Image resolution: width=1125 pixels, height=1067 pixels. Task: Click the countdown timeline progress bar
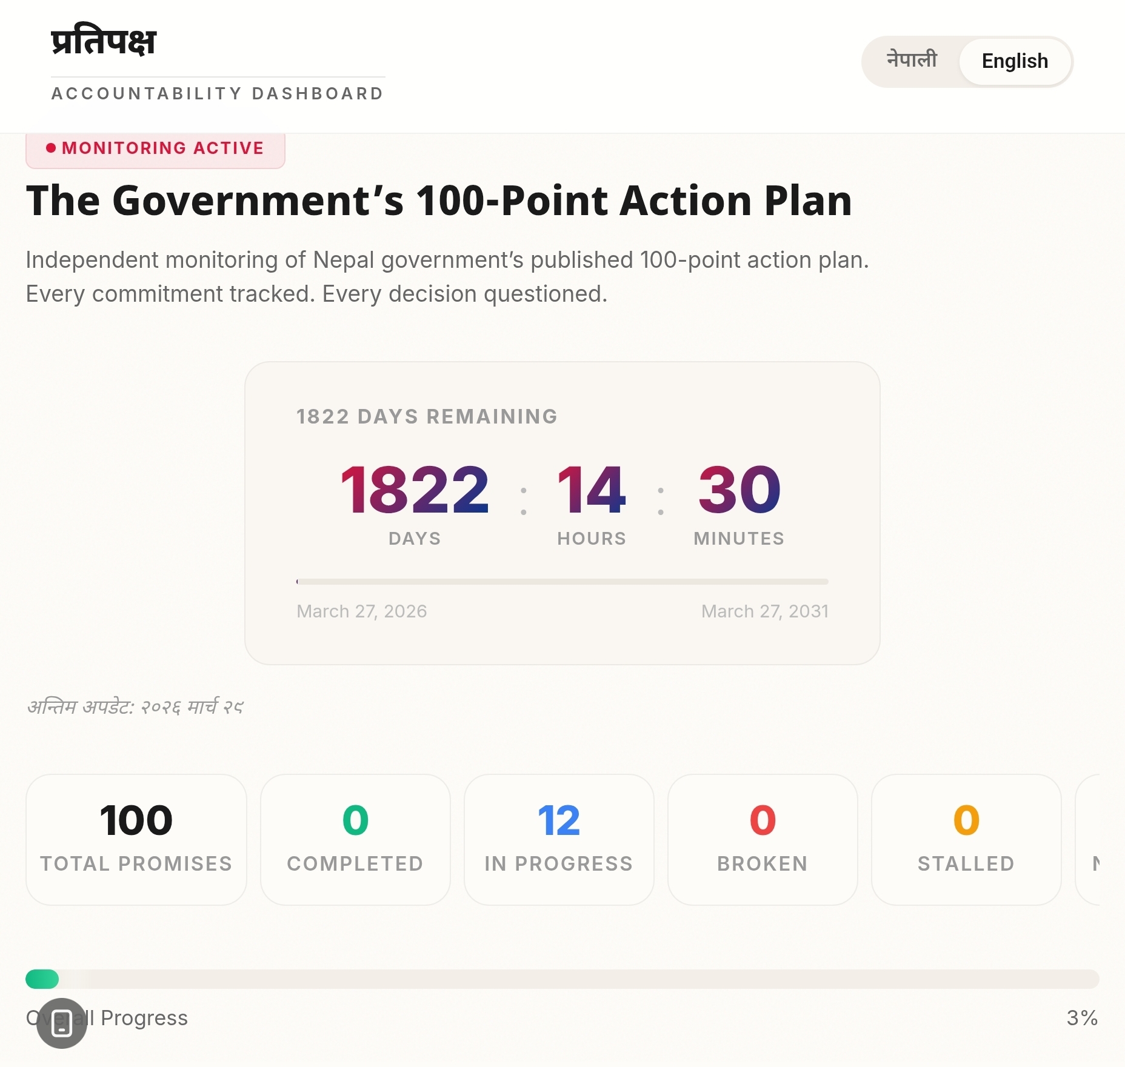pos(562,582)
